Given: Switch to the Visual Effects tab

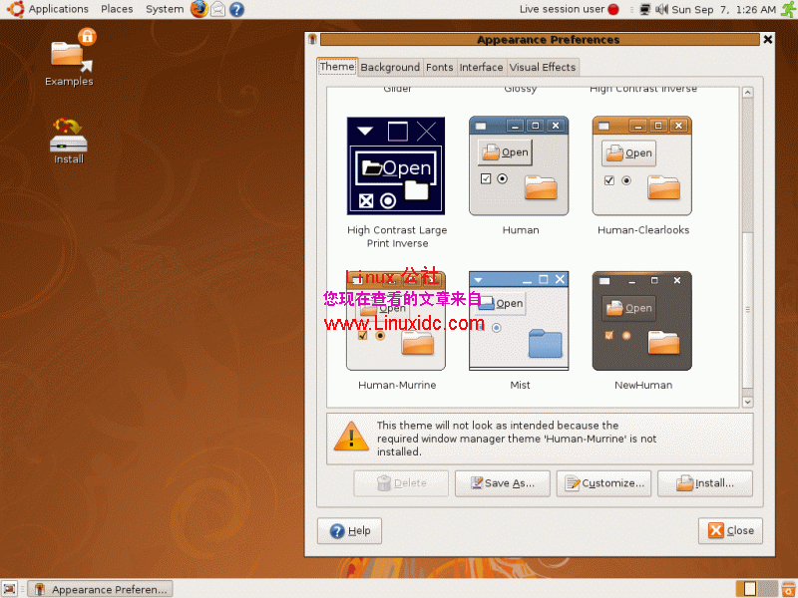Looking at the screenshot, I should pyautogui.click(x=542, y=67).
